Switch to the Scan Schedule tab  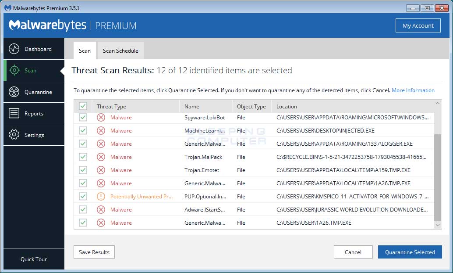pyautogui.click(x=120, y=50)
